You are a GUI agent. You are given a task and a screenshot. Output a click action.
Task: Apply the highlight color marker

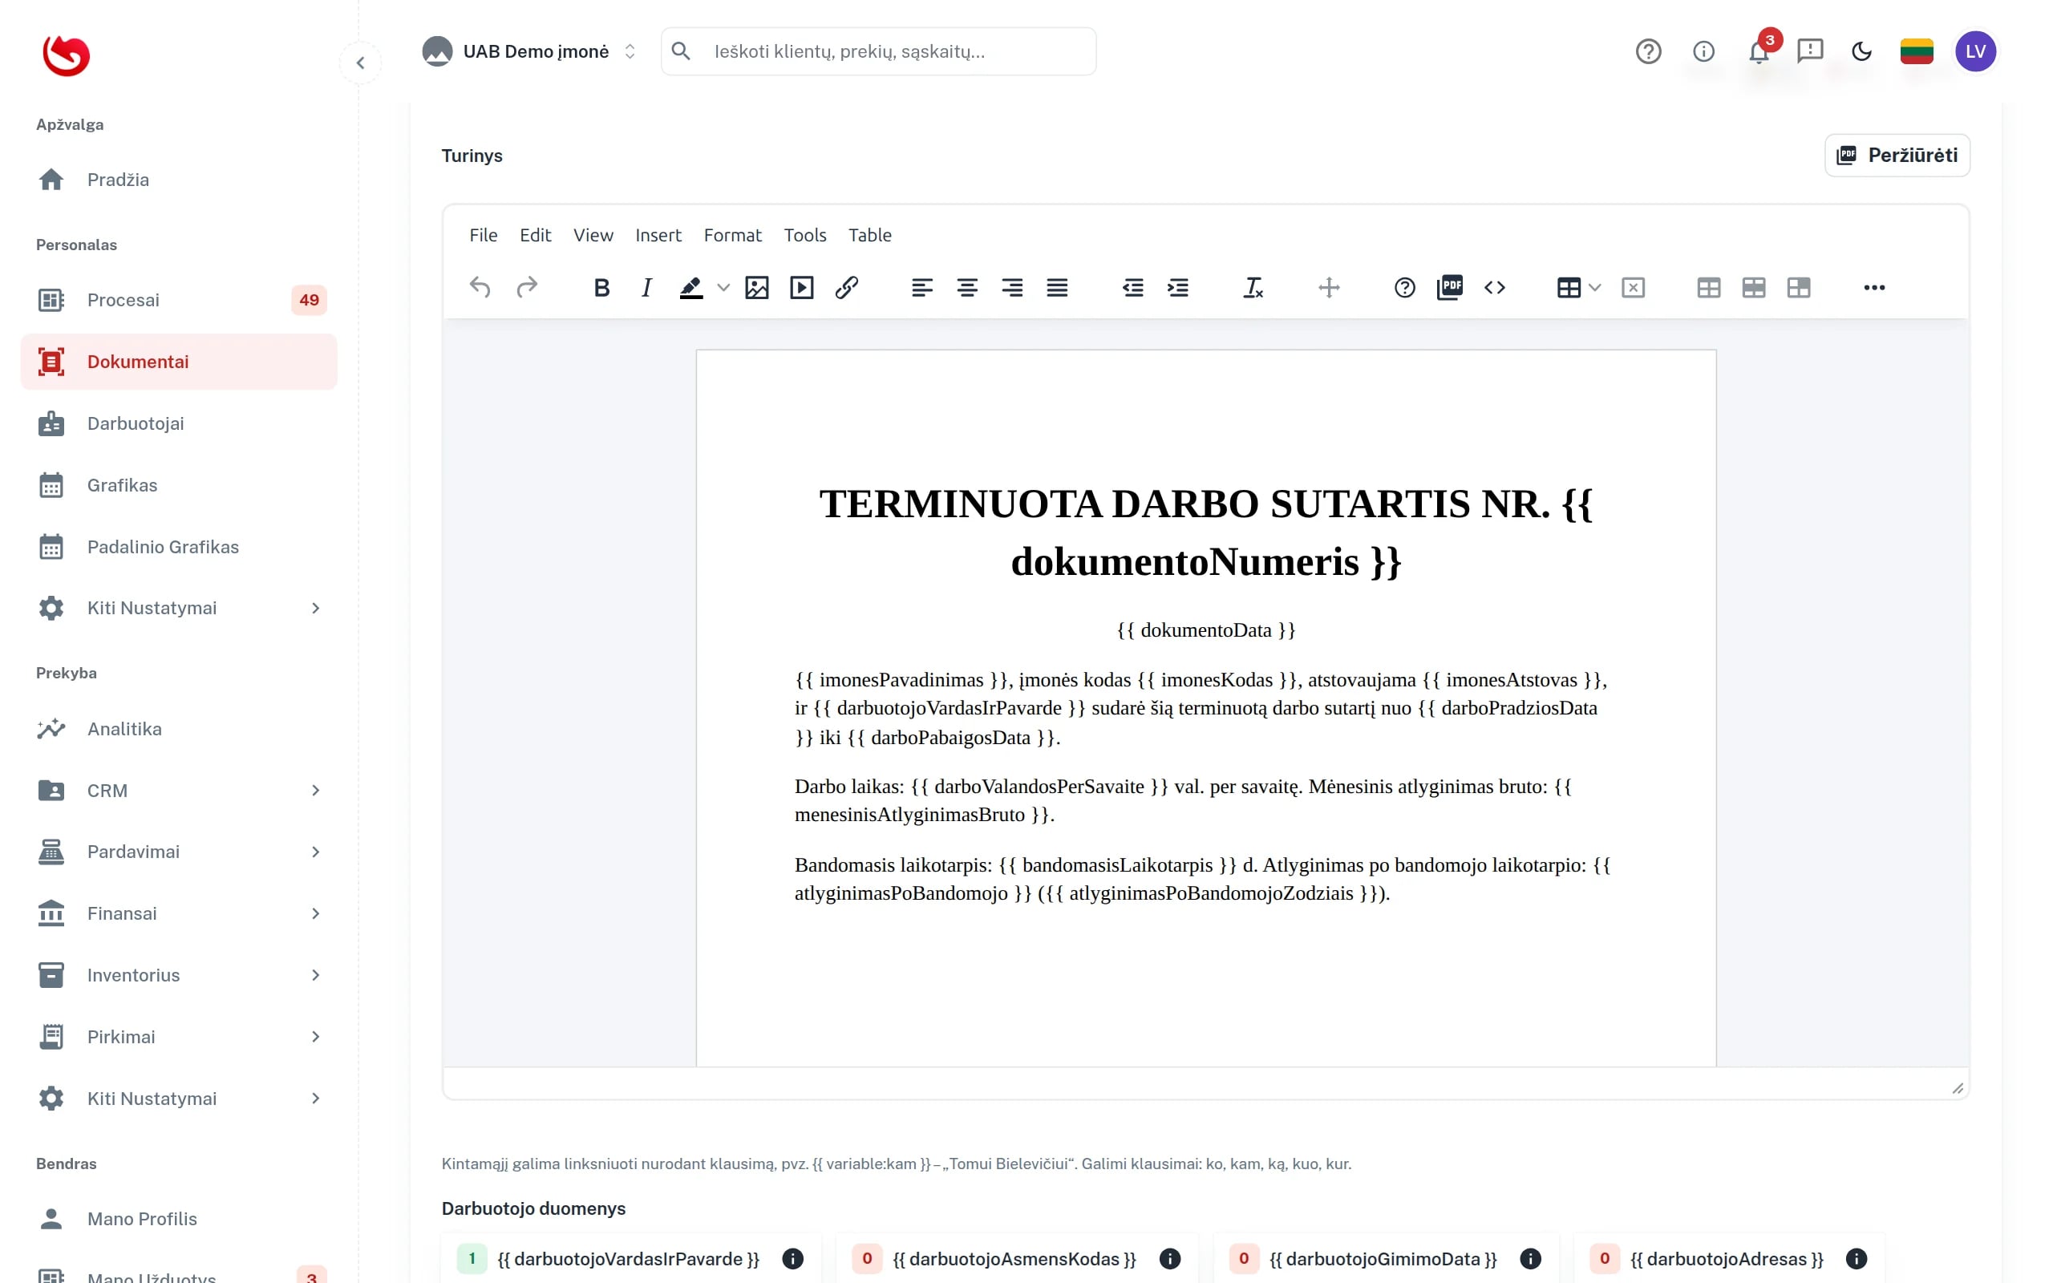[691, 288]
